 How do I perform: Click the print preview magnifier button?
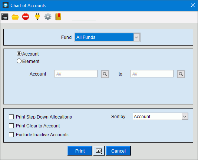(x=99, y=151)
